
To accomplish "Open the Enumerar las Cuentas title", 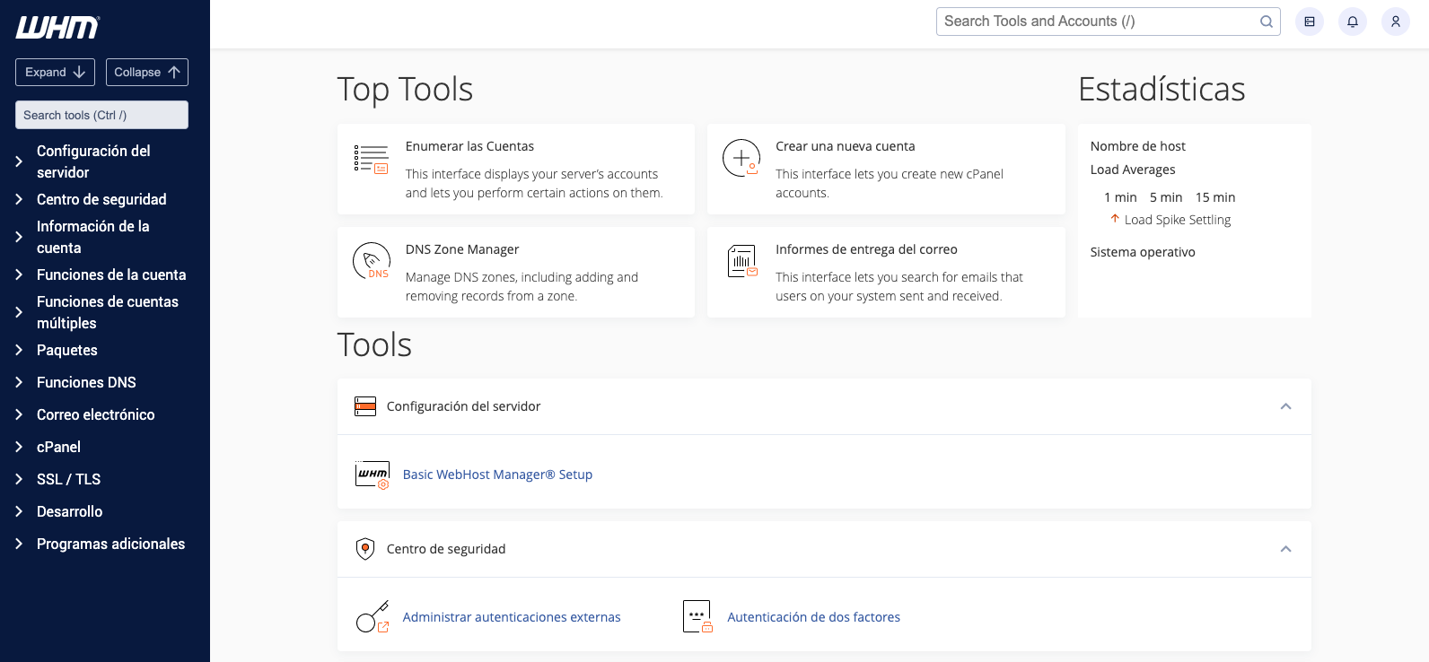I will point(469,146).
